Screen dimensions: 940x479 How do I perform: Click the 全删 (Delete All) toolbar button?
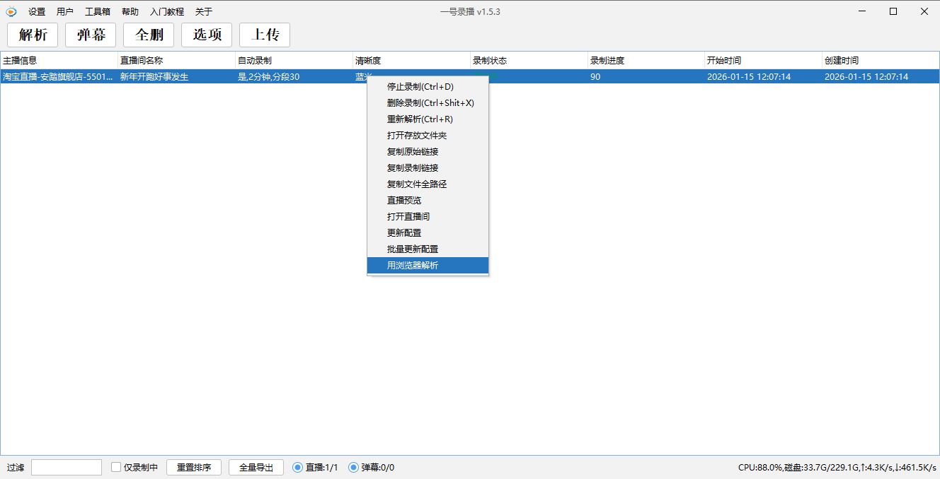pos(148,35)
